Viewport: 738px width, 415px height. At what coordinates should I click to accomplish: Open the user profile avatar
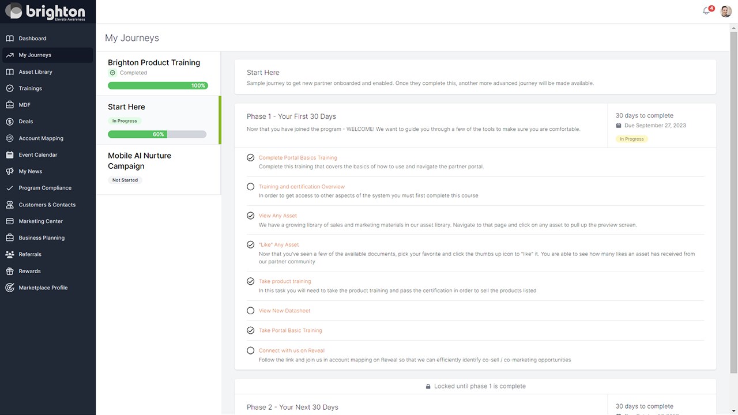tap(726, 11)
